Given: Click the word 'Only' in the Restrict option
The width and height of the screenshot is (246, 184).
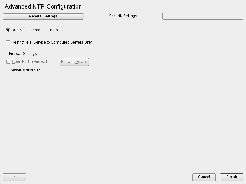Looking at the screenshot, I should (x=88, y=43).
